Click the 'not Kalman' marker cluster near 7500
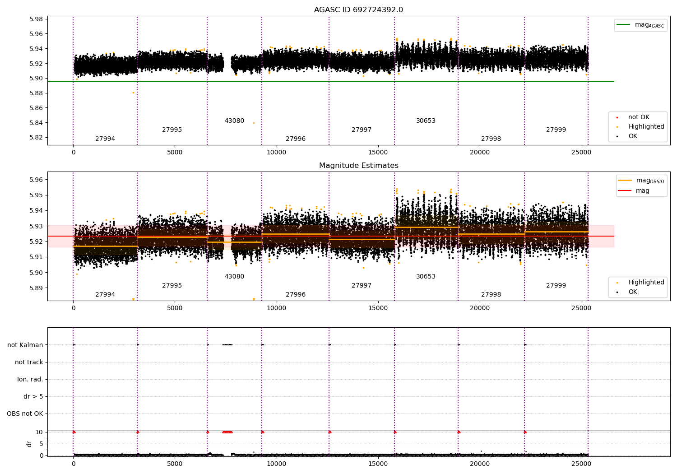Viewport: 677px width, 474px height. click(227, 345)
